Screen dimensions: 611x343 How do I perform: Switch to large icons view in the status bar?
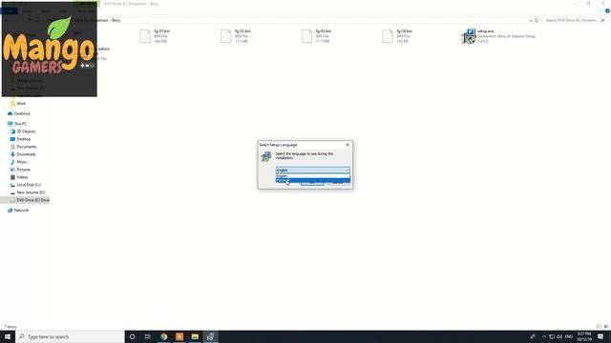point(606,327)
